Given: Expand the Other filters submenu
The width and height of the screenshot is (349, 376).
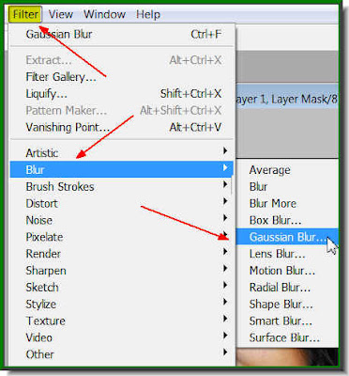Looking at the screenshot, I should (x=122, y=354).
